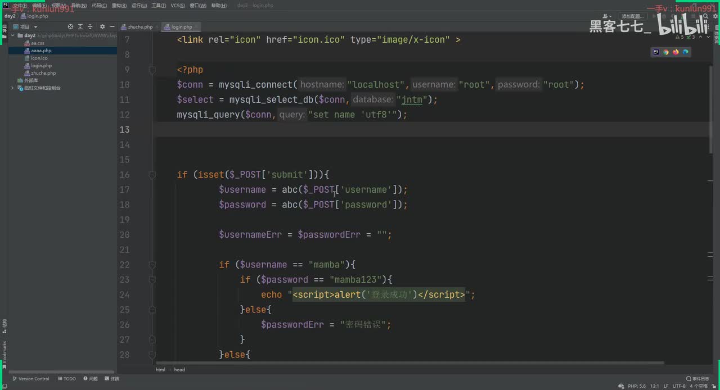This screenshot has width=720, height=390.
Task: Click the locate-in-project target icon
Action: coord(70,26)
